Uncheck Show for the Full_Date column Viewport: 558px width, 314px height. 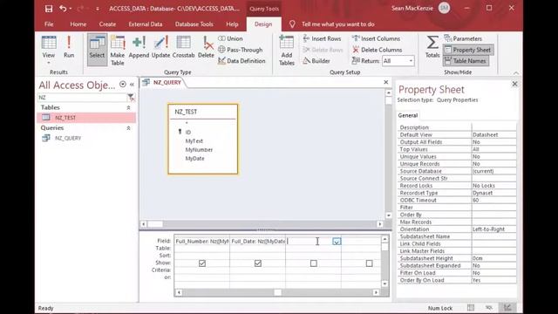coord(258,263)
